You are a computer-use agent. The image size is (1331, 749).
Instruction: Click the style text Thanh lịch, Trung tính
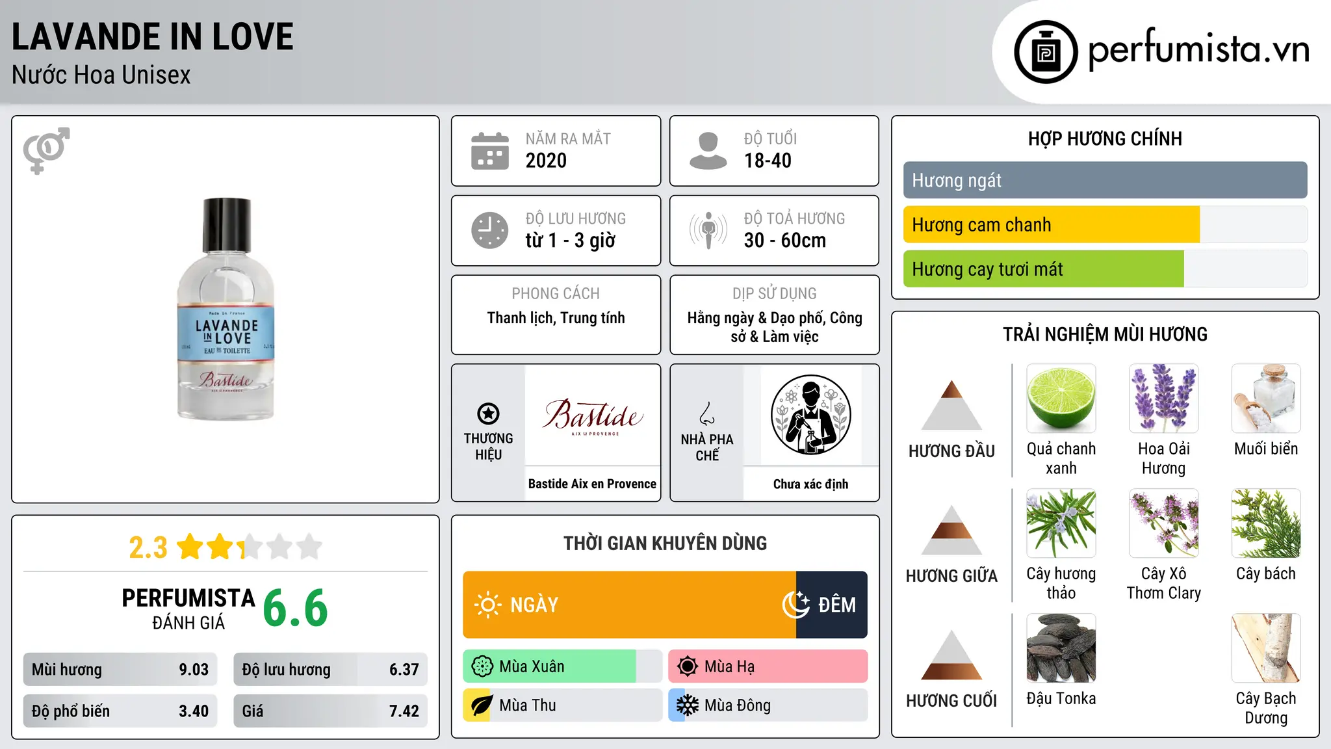(556, 318)
